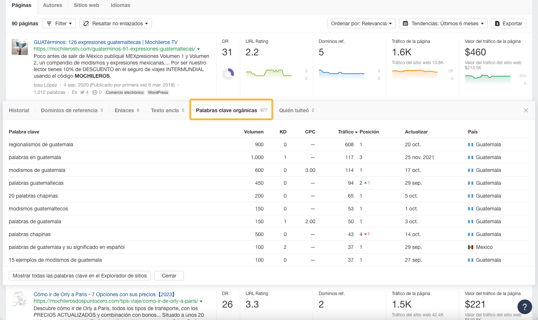Screen dimensions: 538x320
Task: Switch to the Autores tab
Action: [52, 5]
